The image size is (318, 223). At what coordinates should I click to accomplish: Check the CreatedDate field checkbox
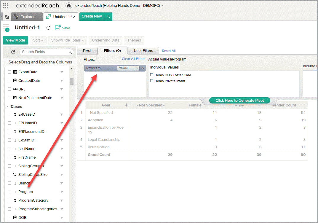9,81
